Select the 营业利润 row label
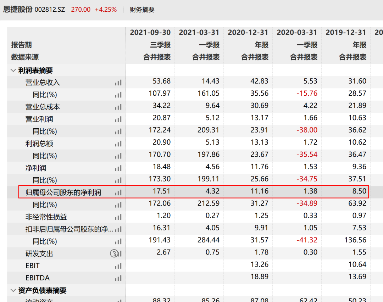Image resolution: width=383 pixels, height=302 pixels. [39, 119]
